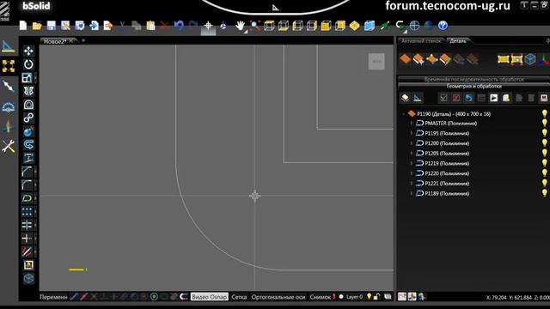
Task: Click the orange panel icon in Деталь tab
Action: [x=405, y=59]
